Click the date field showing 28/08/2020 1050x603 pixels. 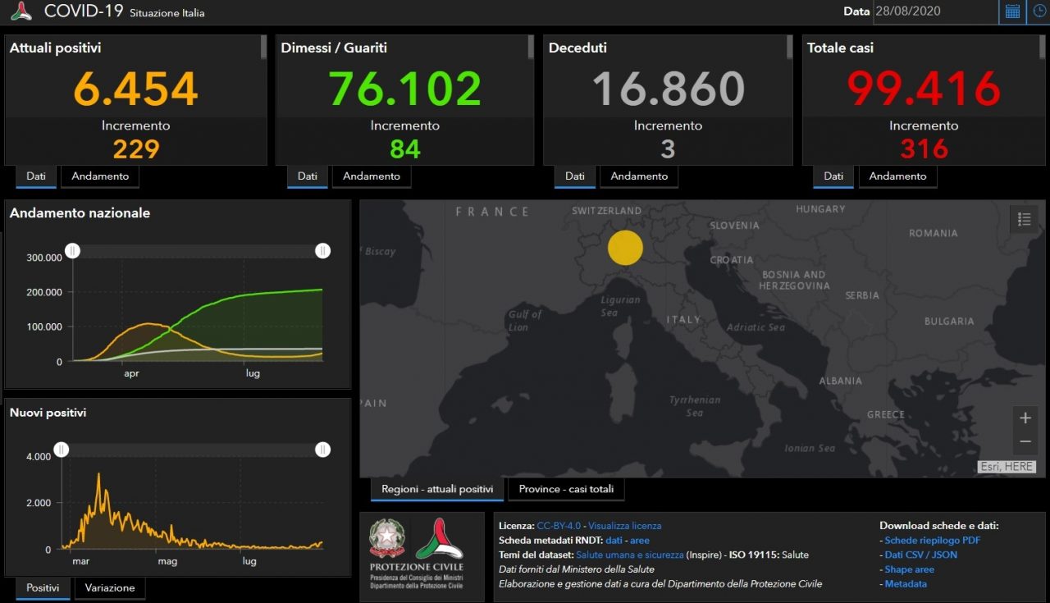[x=934, y=11]
